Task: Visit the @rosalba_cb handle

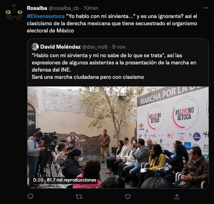Action: click(64, 8)
